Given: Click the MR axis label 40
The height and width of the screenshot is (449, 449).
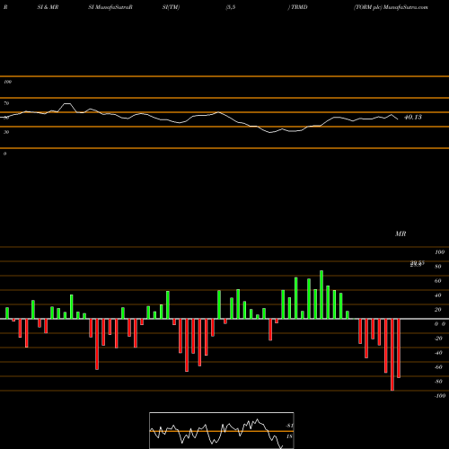Looking at the screenshot, I should click(438, 295).
